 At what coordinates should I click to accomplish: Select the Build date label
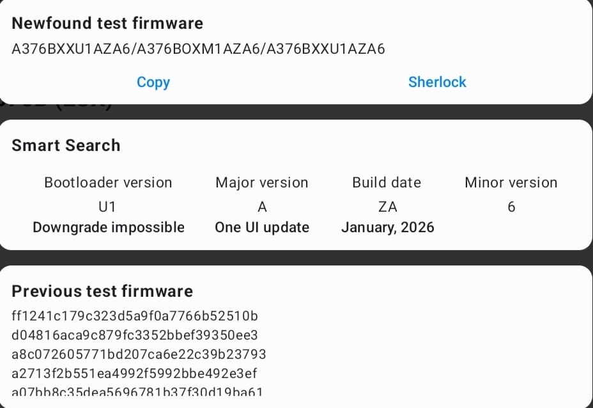point(387,182)
